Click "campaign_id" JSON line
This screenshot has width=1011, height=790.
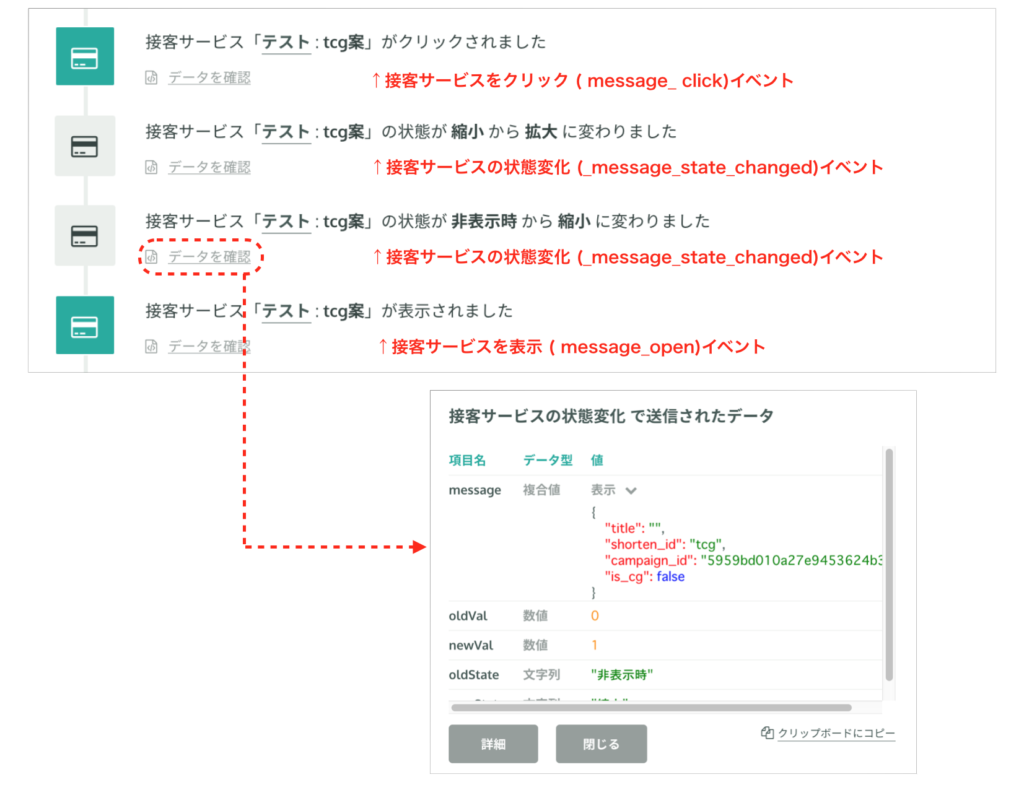click(743, 560)
